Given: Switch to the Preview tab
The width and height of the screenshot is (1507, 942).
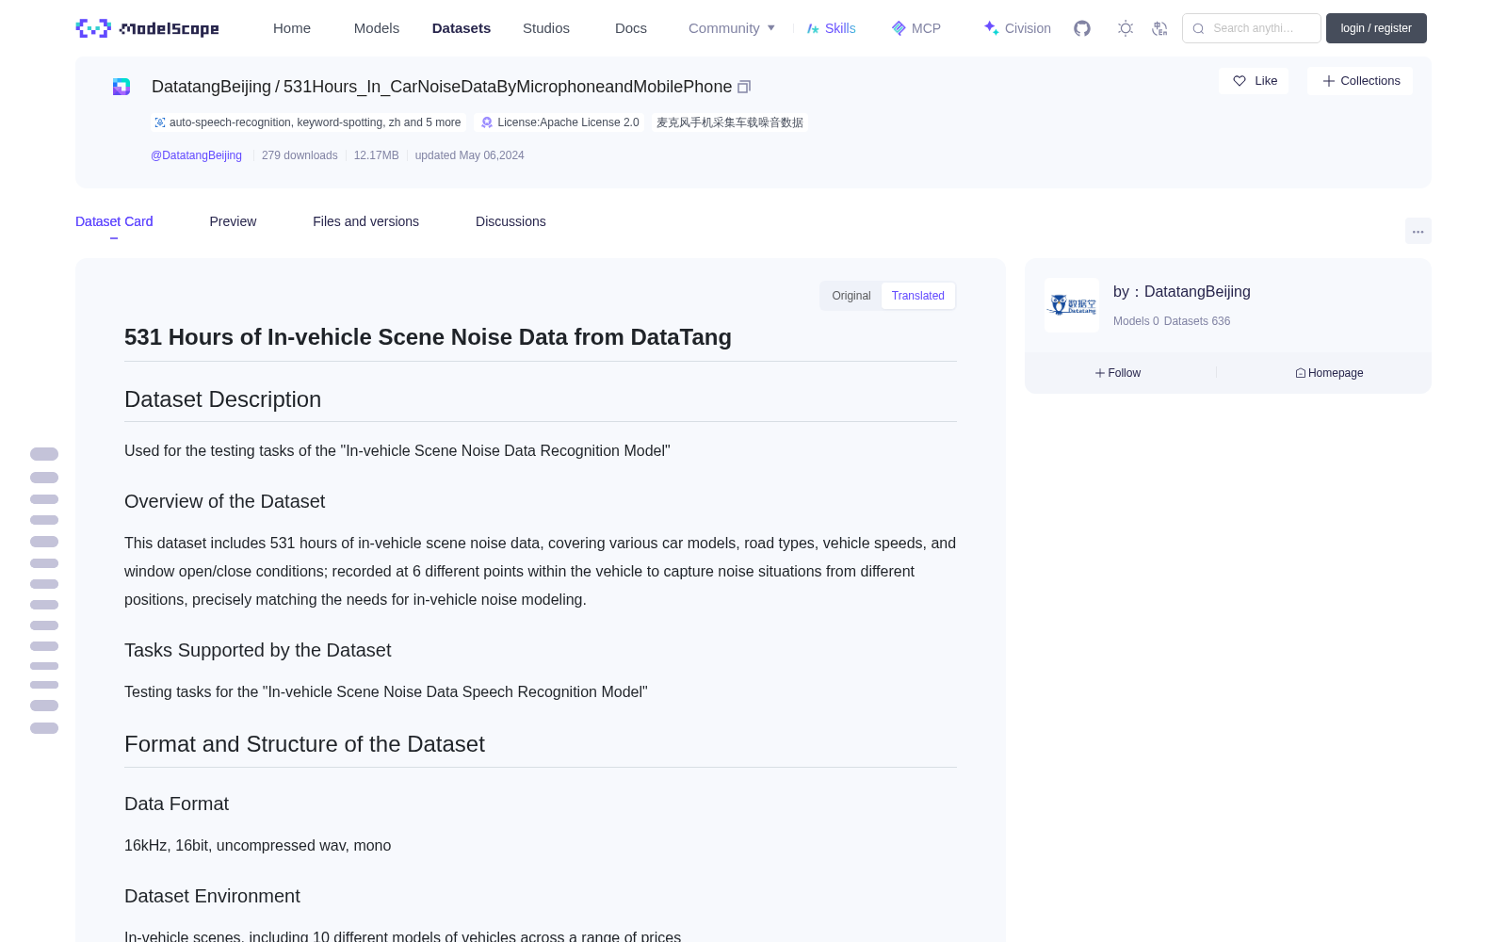Looking at the screenshot, I should coord(233,221).
